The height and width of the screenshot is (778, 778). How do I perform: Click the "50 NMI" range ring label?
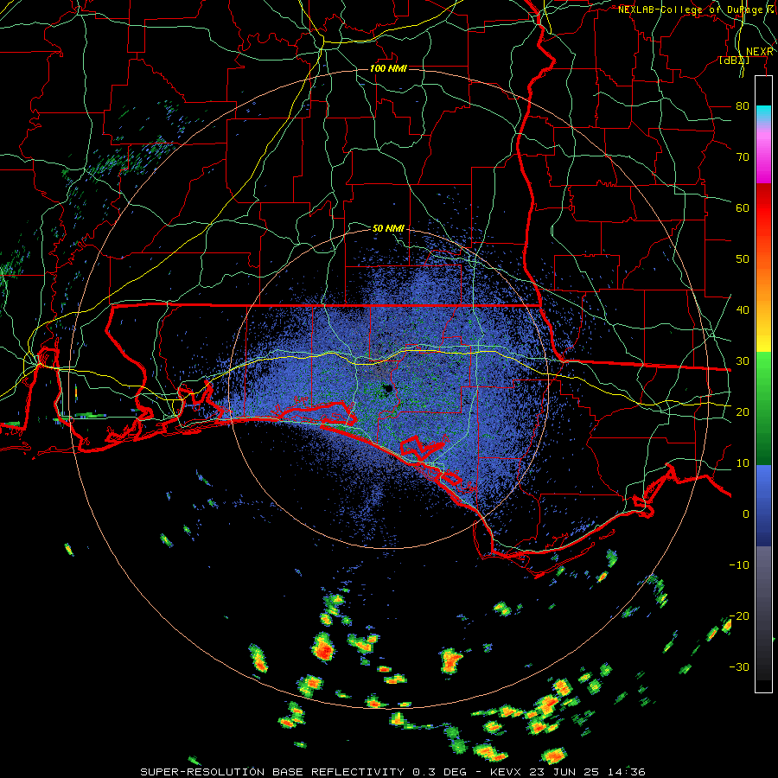click(388, 229)
